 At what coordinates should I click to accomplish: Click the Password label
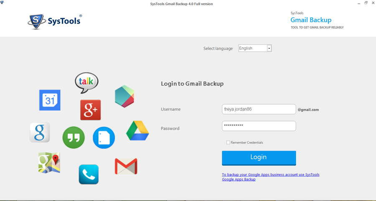point(170,128)
